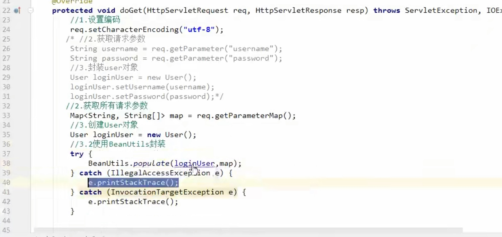Screen dimensions: 502x237
Task: Click commented loginUser.setPassword(password) line
Action: tap(142, 97)
